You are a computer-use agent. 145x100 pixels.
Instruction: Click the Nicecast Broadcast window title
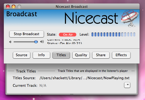click(x=72, y=7)
